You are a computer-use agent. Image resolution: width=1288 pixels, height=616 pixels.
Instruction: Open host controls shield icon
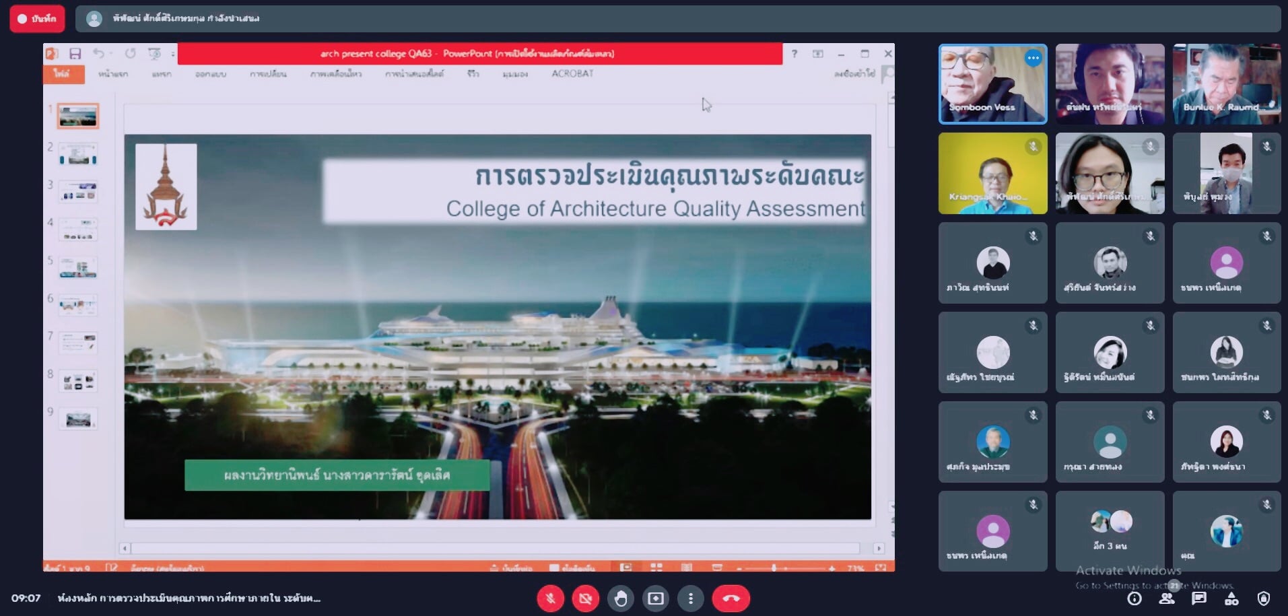click(x=1264, y=598)
